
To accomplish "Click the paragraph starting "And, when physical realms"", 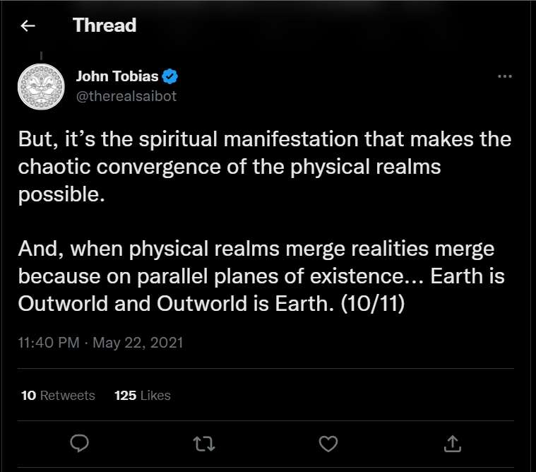I will pyautogui.click(x=261, y=276).
